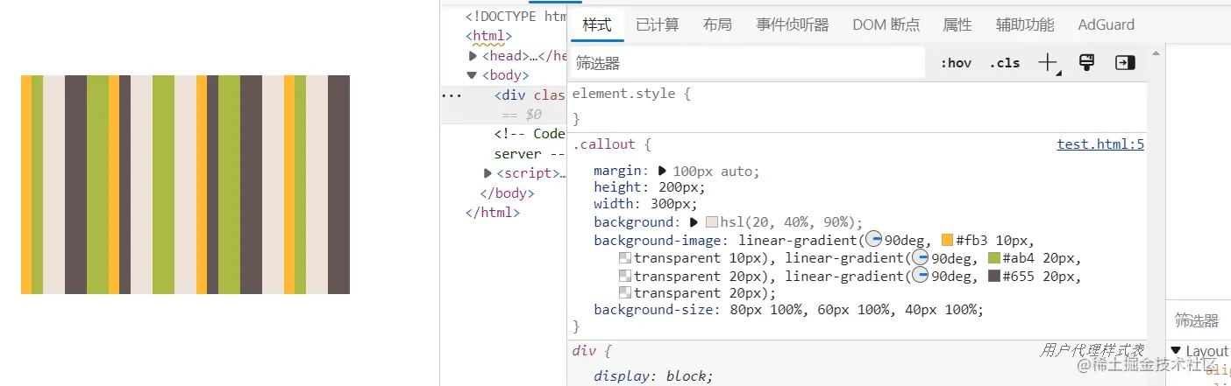Expand the margin shorthand triangle
The height and width of the screenshot is (386, 1231).
pyautogui.click(x=662, y=171)
